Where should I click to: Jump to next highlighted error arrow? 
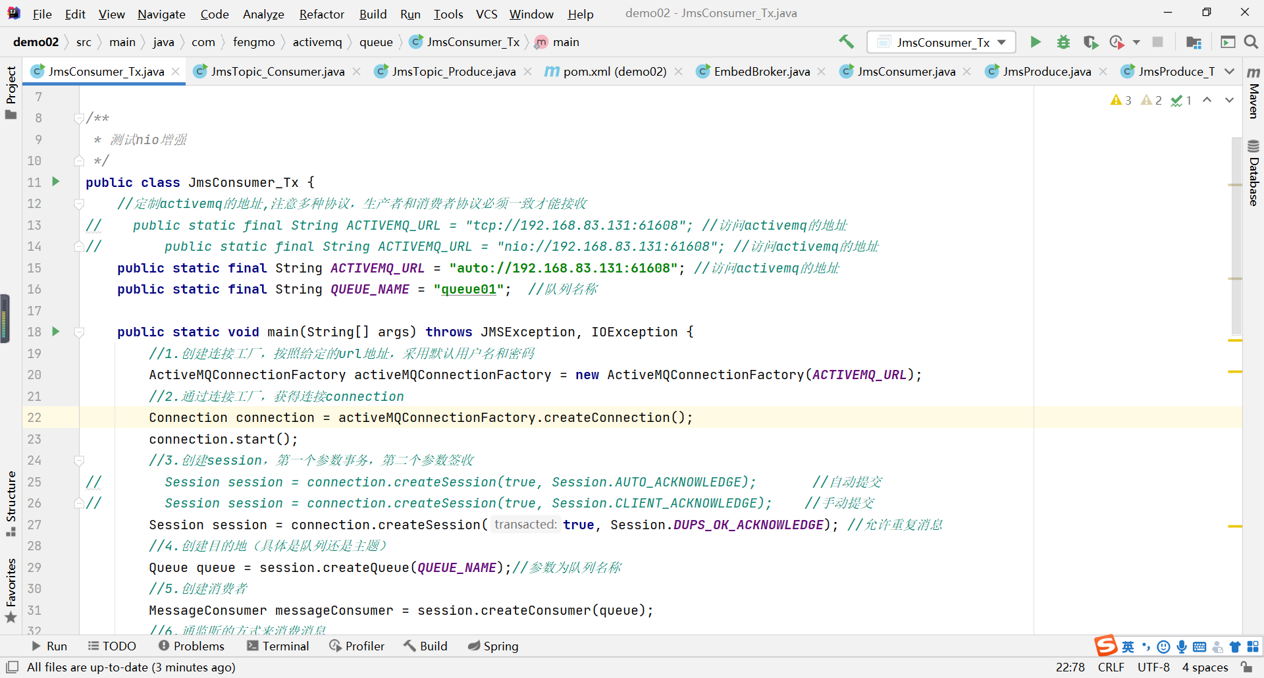coord(1229,100)
